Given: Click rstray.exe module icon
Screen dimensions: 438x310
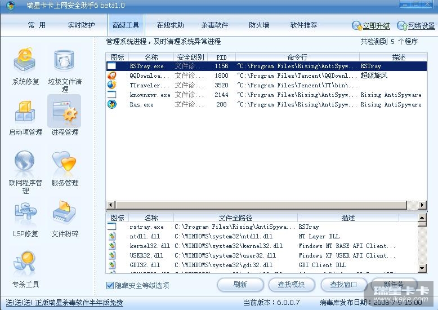Looking at the screenshot, I should tap(111, 227).
